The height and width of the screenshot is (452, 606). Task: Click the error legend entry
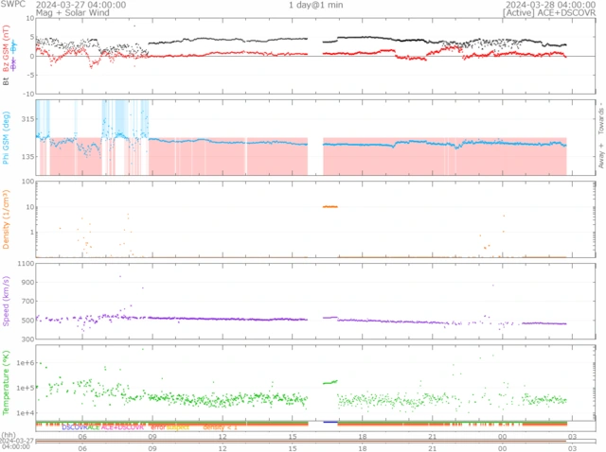tap(158, 427)
